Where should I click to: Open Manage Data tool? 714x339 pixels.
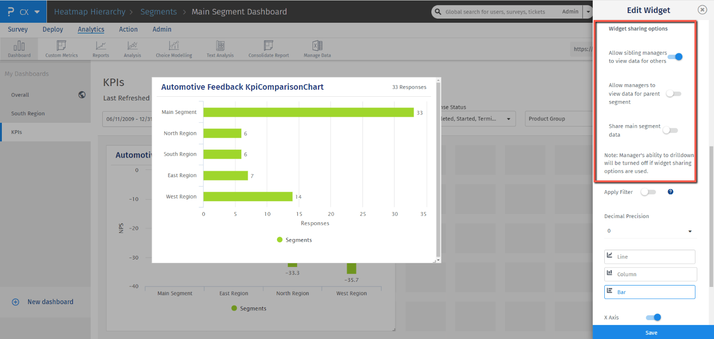(x=317, y=49)
